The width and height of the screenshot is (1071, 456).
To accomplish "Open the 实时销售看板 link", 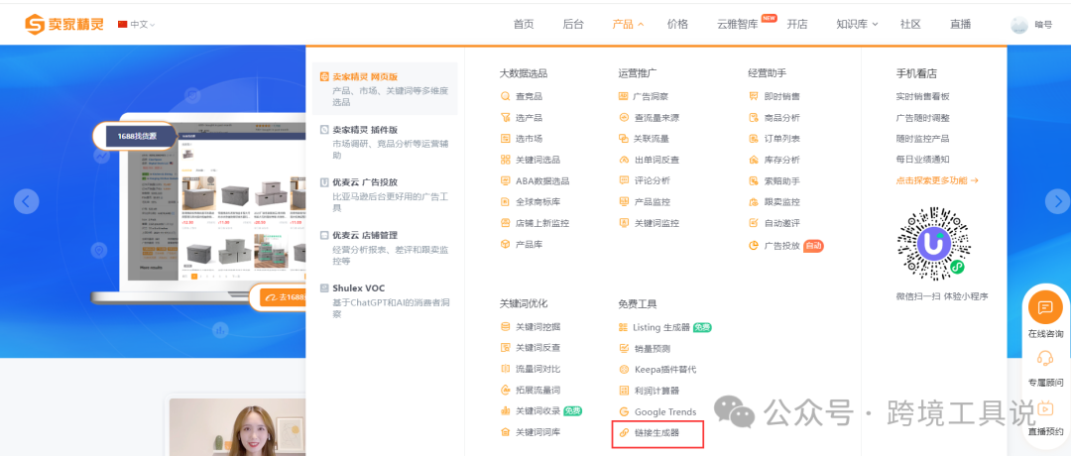I will (x=923, y=97).
